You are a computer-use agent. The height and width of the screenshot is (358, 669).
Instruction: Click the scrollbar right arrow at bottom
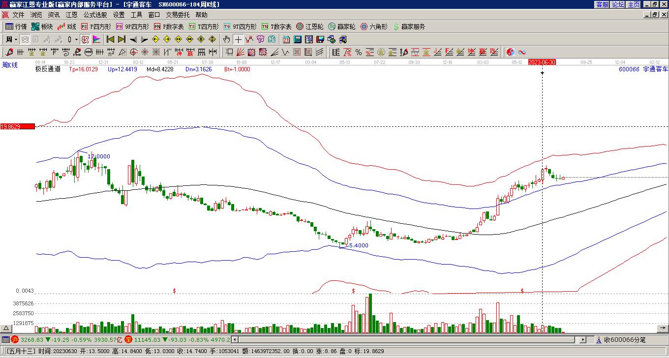coord(583,339)
